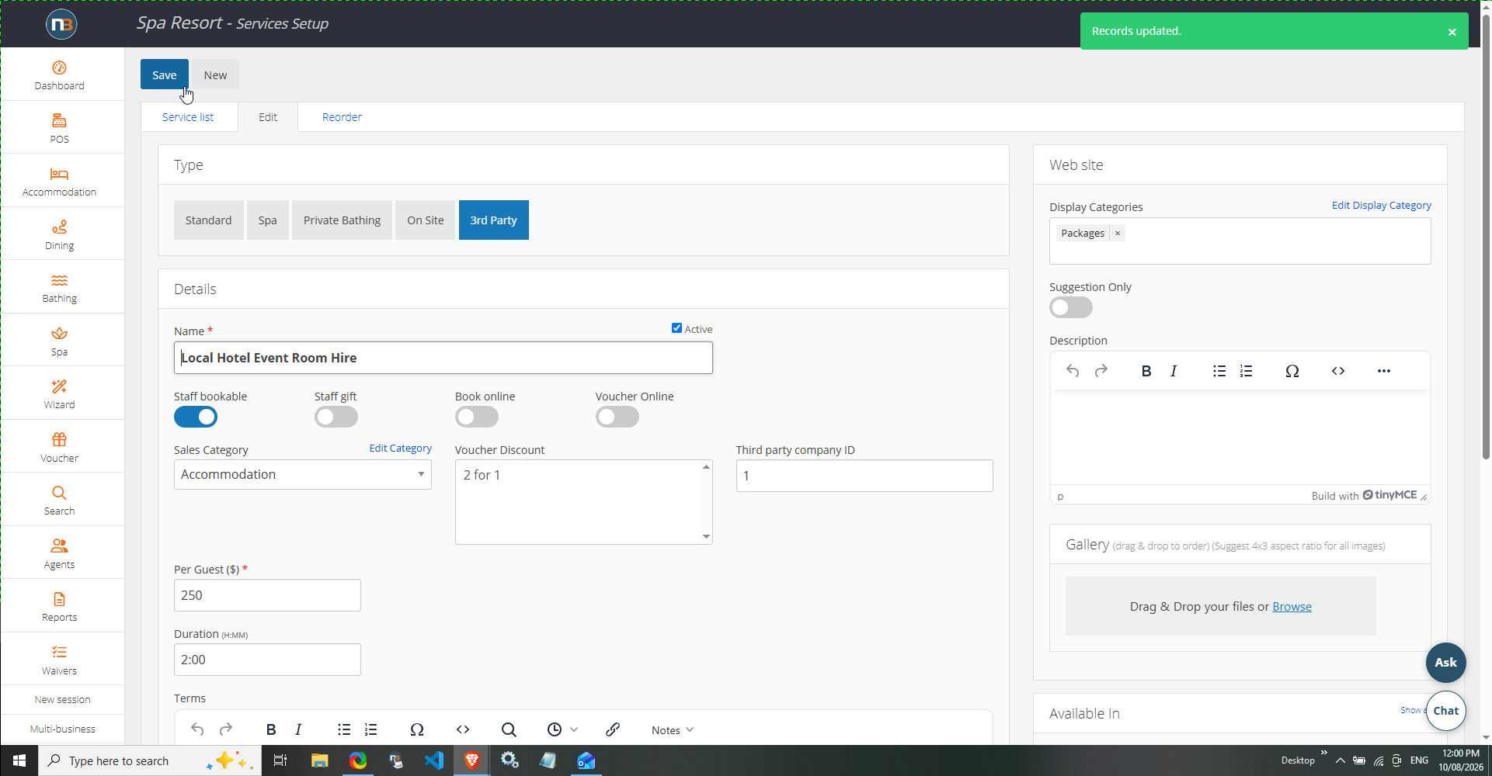This screenshot has height=776, width=1492.
Task: Open the Sales Category dropdown
Action: [x=303, y=474]
